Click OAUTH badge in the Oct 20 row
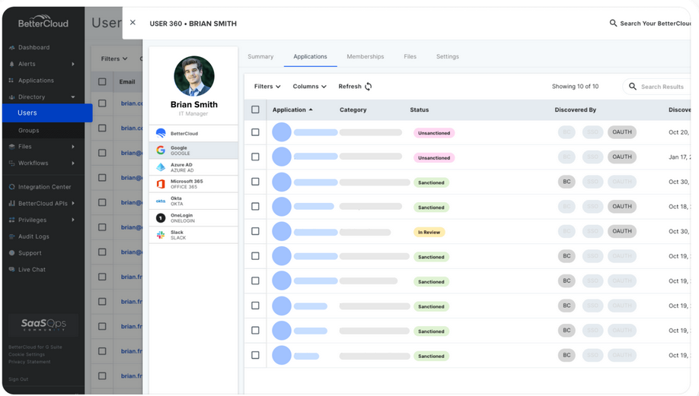The width and height of the screenshot is (699, 396). 622,132
